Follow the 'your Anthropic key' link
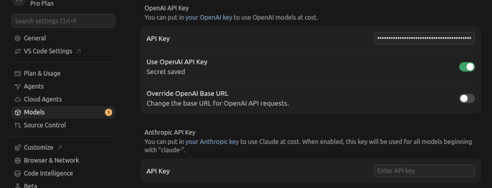The image size is (492, 188). [x=212, y=142]
